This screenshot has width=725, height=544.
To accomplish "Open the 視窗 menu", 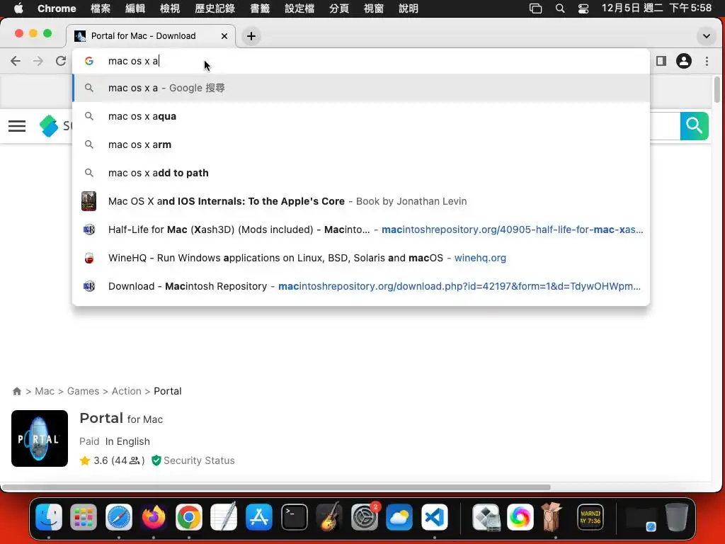I will click(374, 8).
